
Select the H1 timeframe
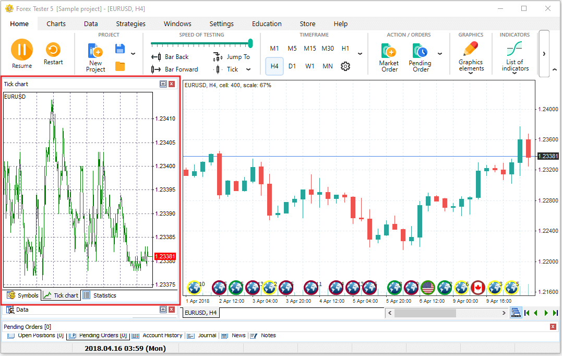pyautogui.click(x=345, y=49)
